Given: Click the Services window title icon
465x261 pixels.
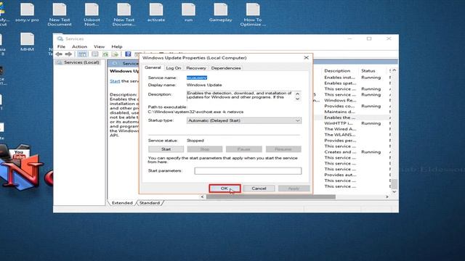Looking at the screenshot, I should (60, 38).
